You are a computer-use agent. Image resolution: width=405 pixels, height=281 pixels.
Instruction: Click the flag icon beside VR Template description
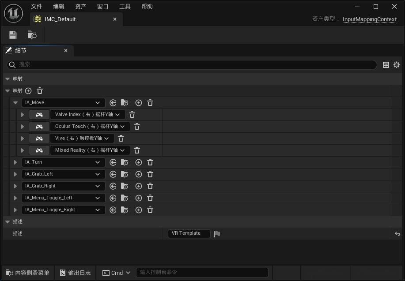pyautogui.click(x=217, y=233)
